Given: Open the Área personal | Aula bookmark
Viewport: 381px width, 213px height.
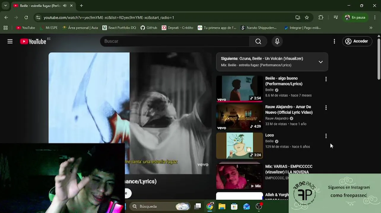Looking at the screenshot, I should [80, 28].
